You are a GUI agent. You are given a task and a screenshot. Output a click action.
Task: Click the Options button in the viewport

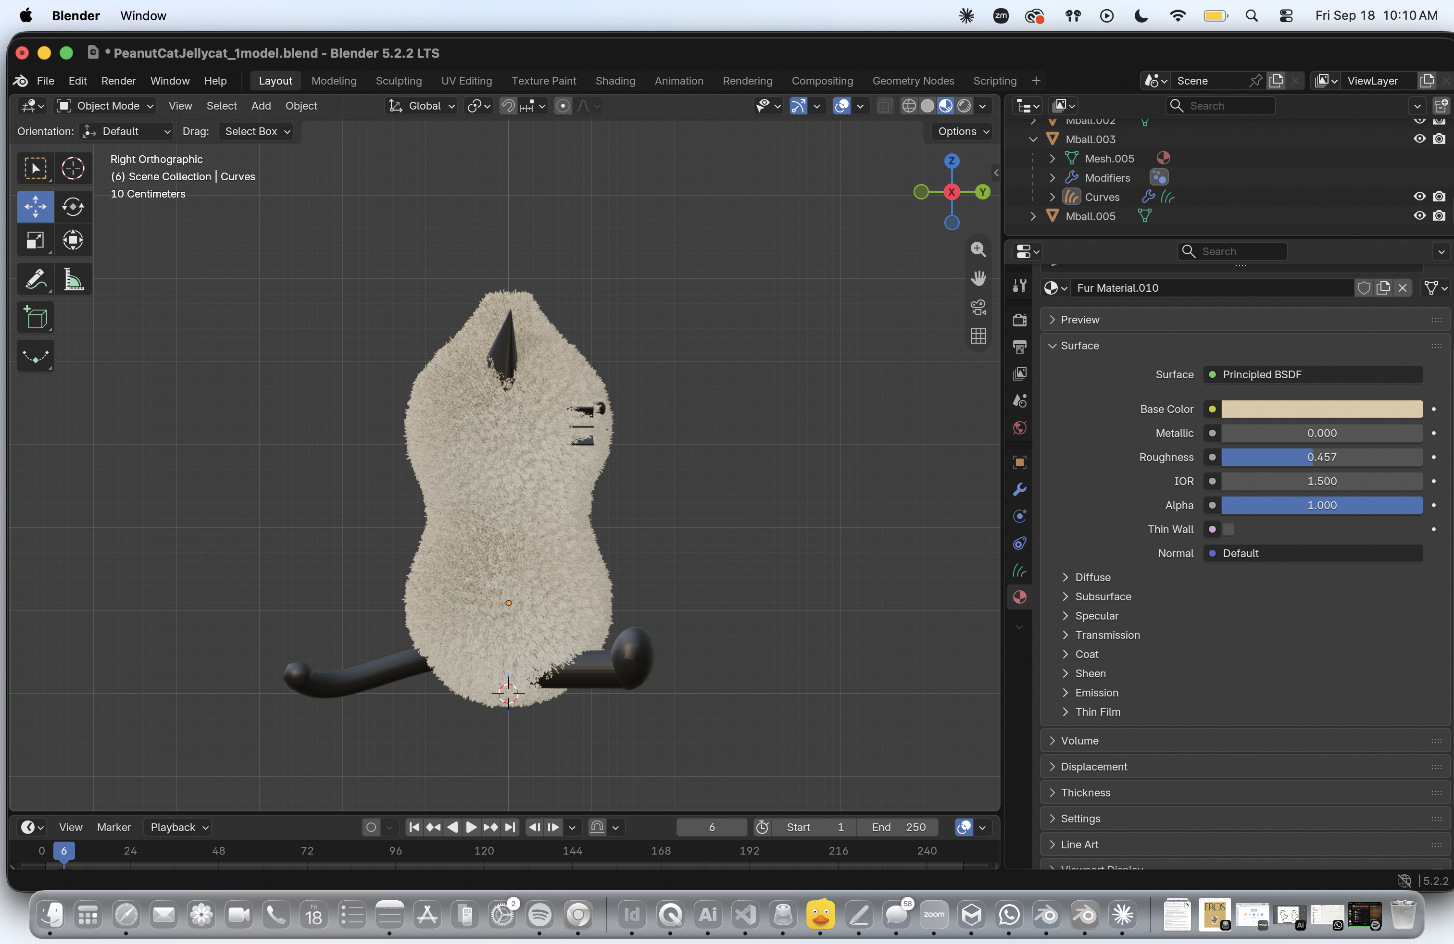point(963,131)
